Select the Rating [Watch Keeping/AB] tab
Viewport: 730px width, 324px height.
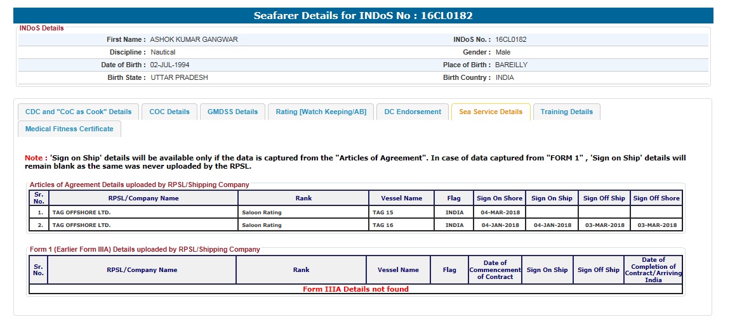[x=321, y=112]
